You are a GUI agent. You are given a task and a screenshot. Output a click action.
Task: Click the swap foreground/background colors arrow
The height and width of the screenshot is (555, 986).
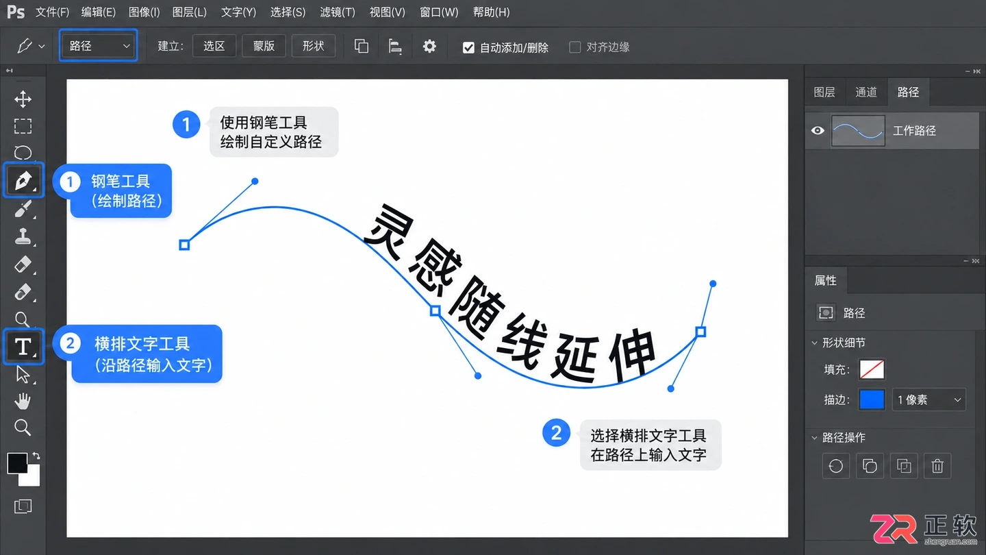(36, 456)
